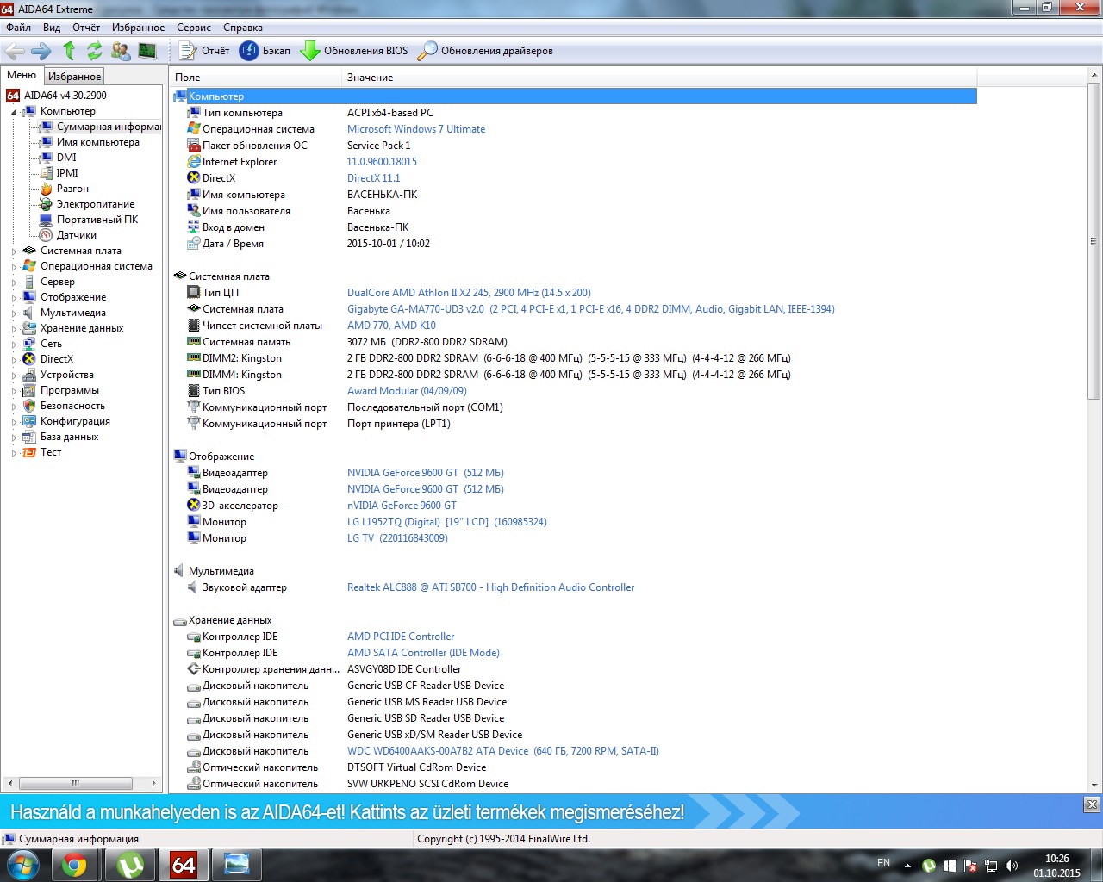The image size is (1103, 882).
Task: Expand the Операционная система tree node
Action: [x=14, y=267]
